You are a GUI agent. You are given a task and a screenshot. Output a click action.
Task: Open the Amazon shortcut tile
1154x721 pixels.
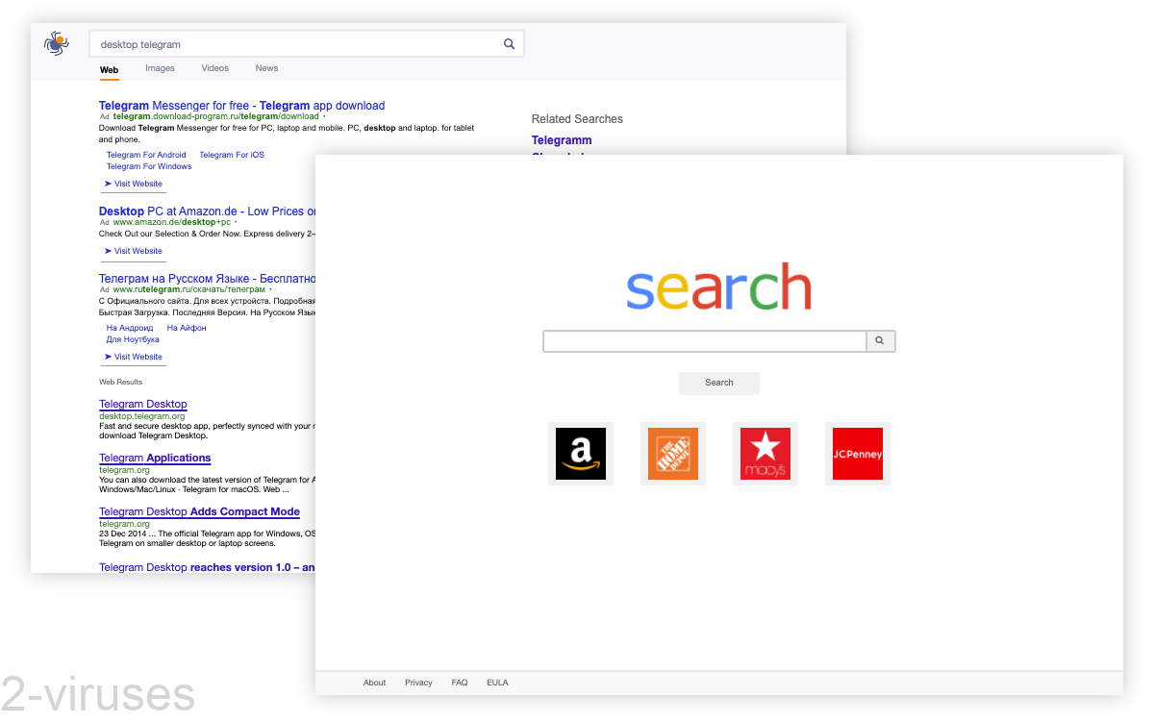[x=581, y=453]
